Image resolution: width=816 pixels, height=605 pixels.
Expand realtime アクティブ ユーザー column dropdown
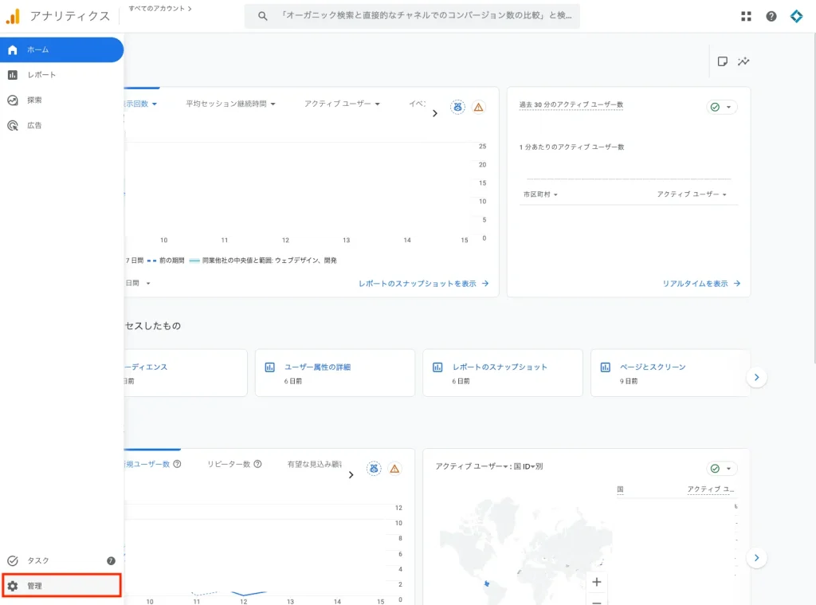691,194
